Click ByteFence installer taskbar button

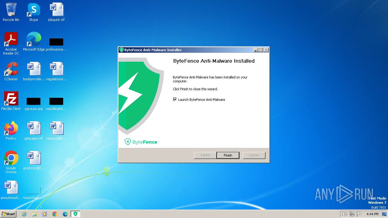(x=75, y=214)
